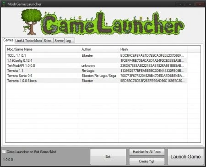Click author Re-Logic cell
The height and width of the screenshot is (167, 206).
coord(88,70)
